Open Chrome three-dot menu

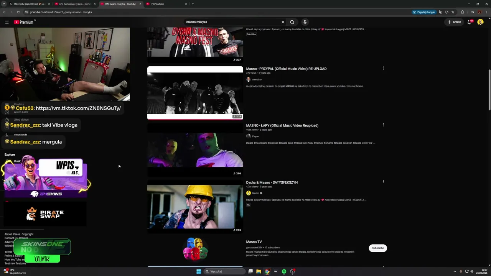tap(487, 12)
